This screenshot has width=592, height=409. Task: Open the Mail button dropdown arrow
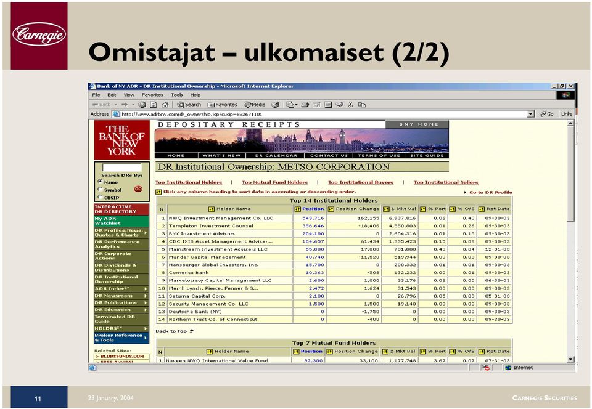click(297, 105)
